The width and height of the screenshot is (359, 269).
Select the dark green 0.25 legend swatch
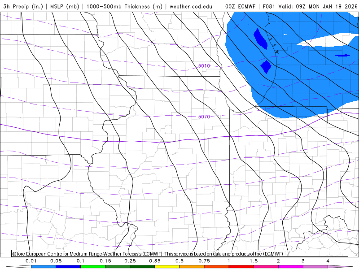142,267
